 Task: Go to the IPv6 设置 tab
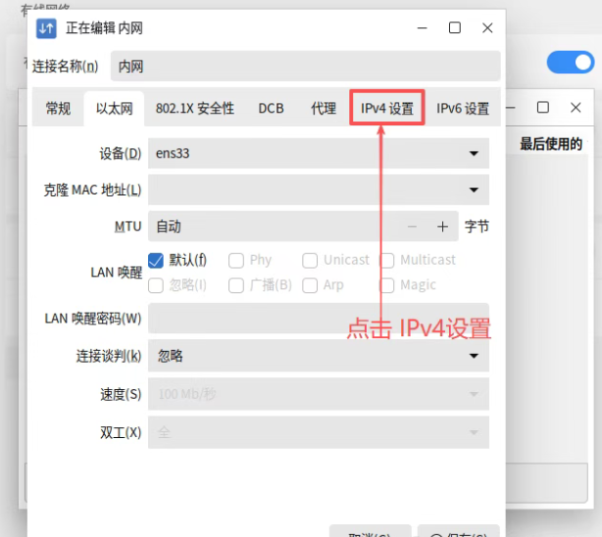coord(463,109)
